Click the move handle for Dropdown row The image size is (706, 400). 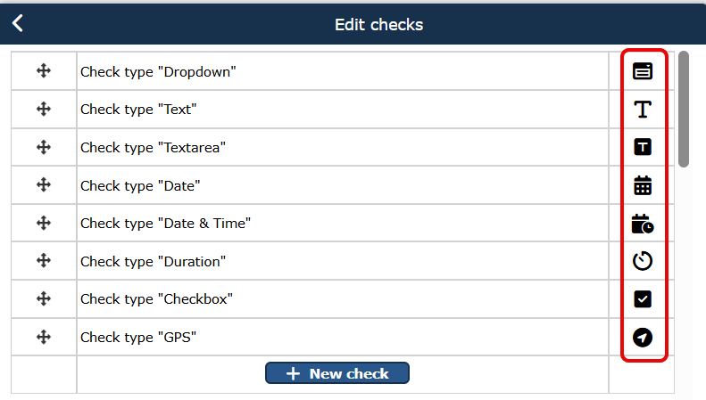(44, 71)
